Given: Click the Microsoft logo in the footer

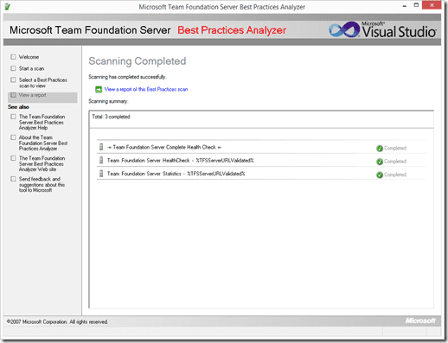Looking at the screenshot, I should pyautogui.click(x=420, y=321).
